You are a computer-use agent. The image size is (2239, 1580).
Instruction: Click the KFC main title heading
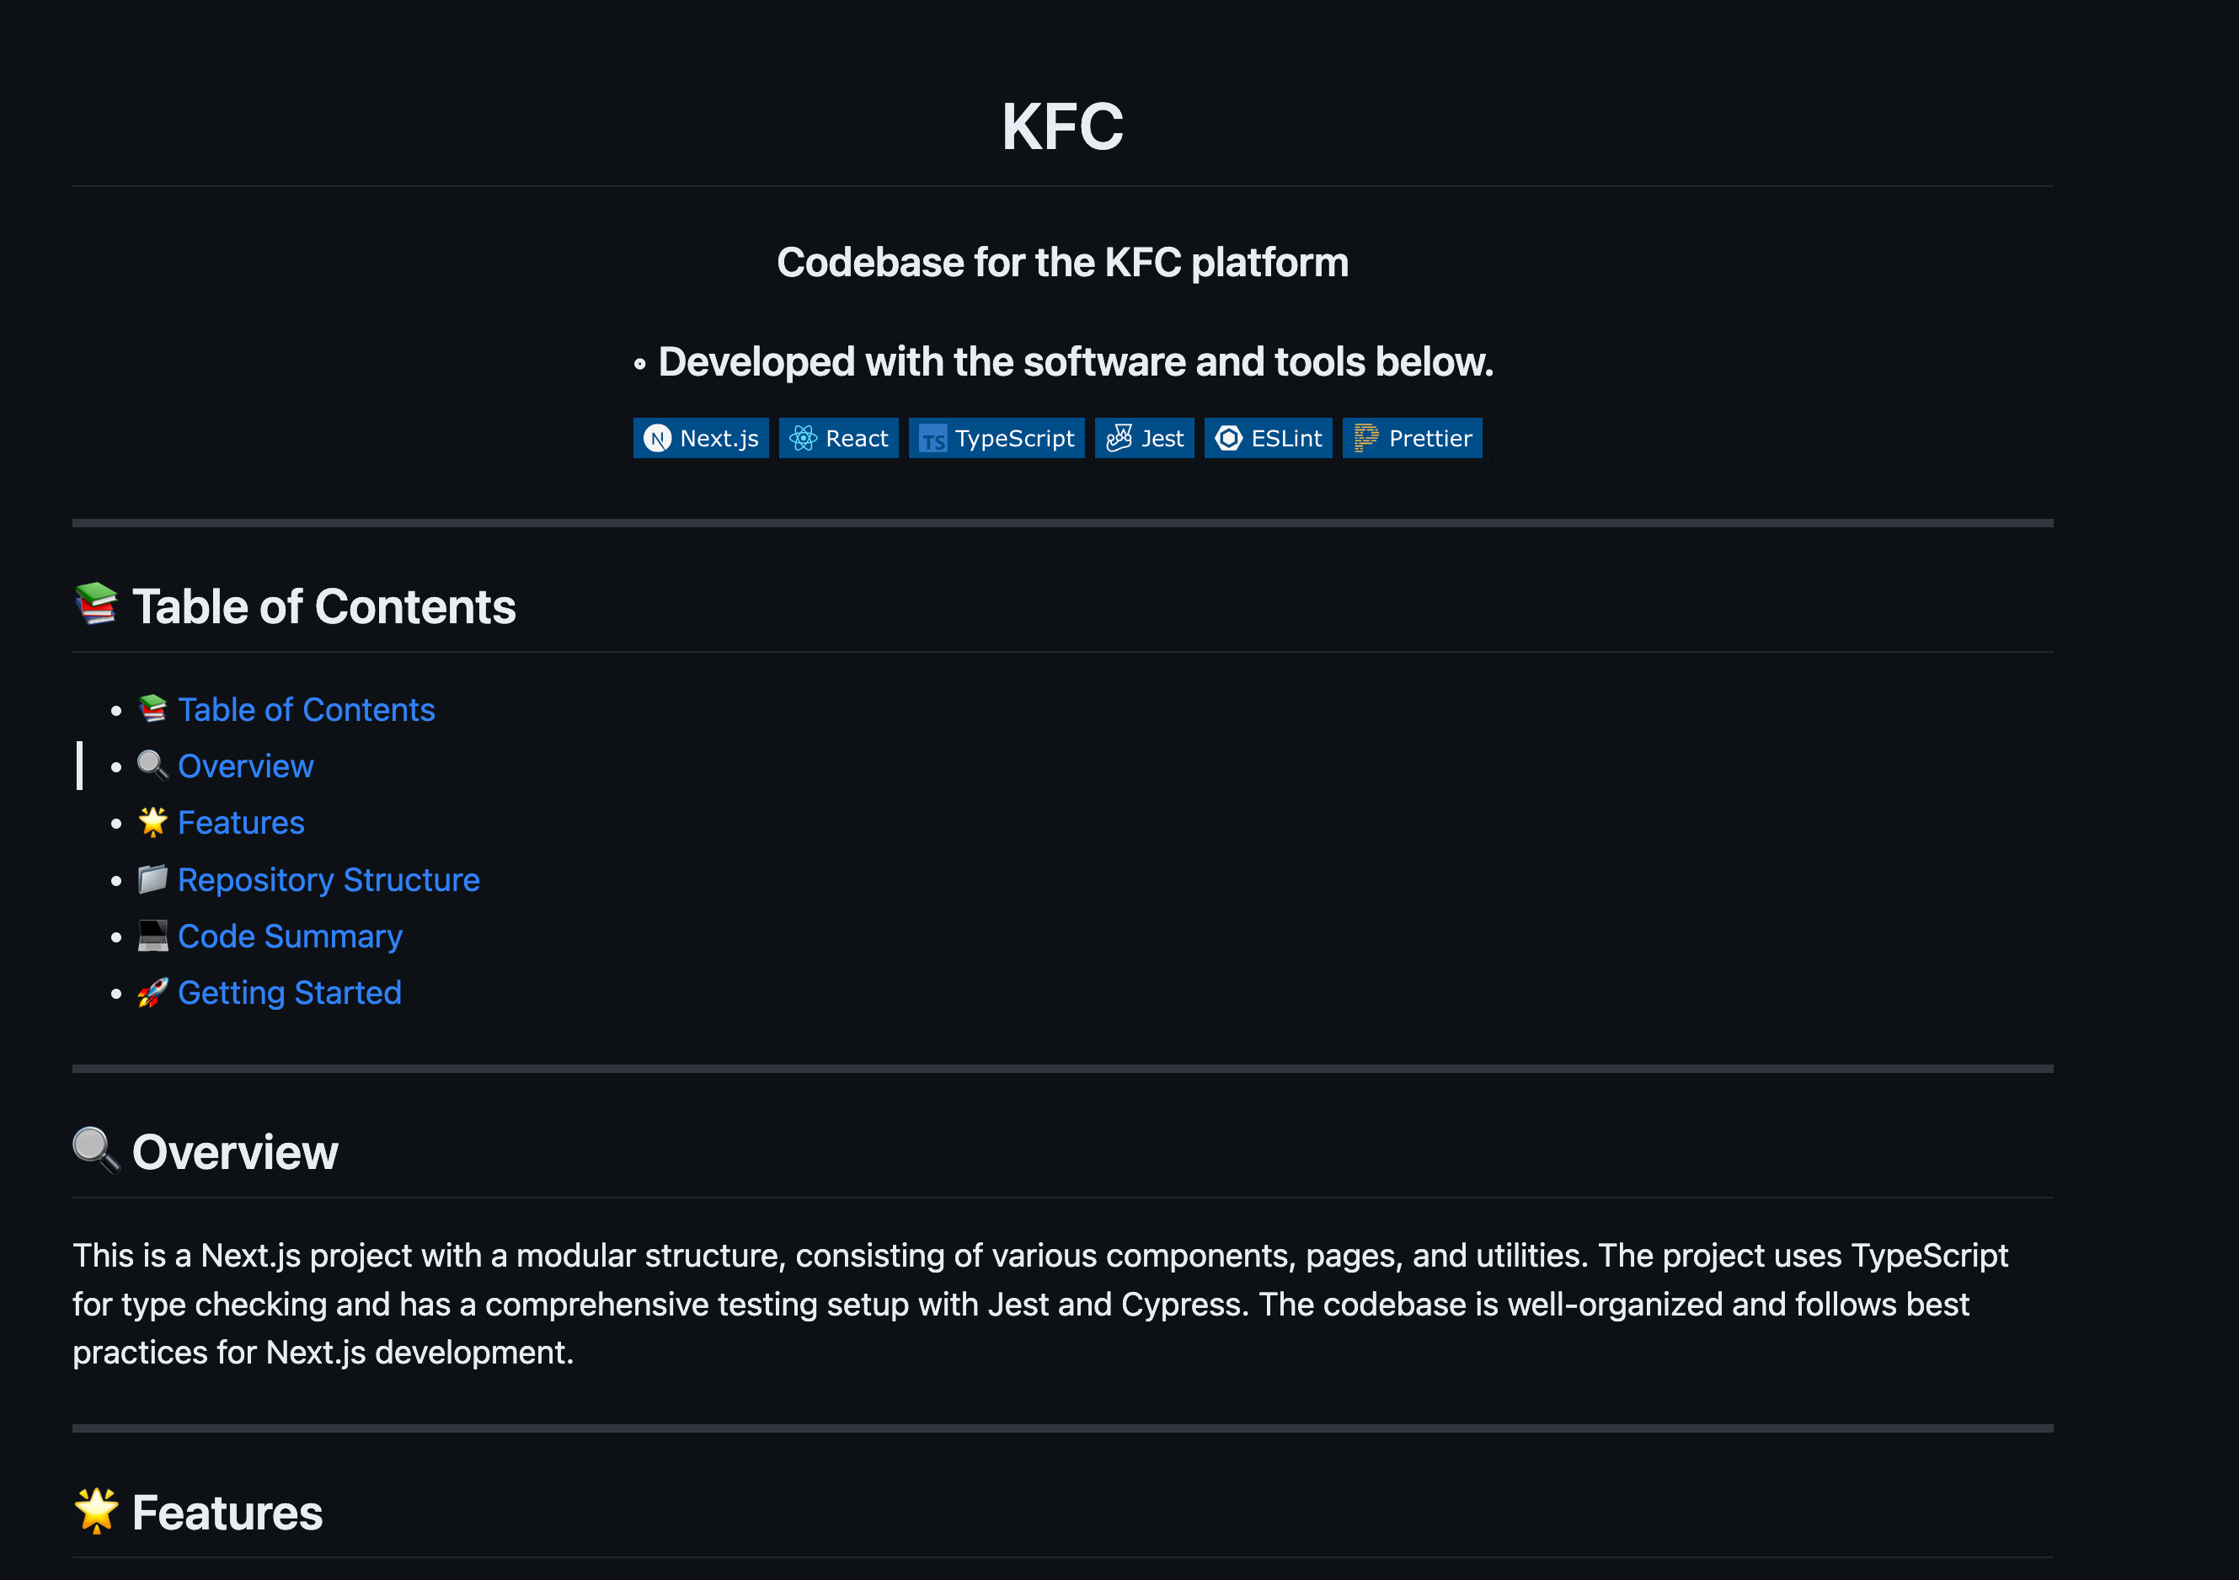tap(1062, 126)
